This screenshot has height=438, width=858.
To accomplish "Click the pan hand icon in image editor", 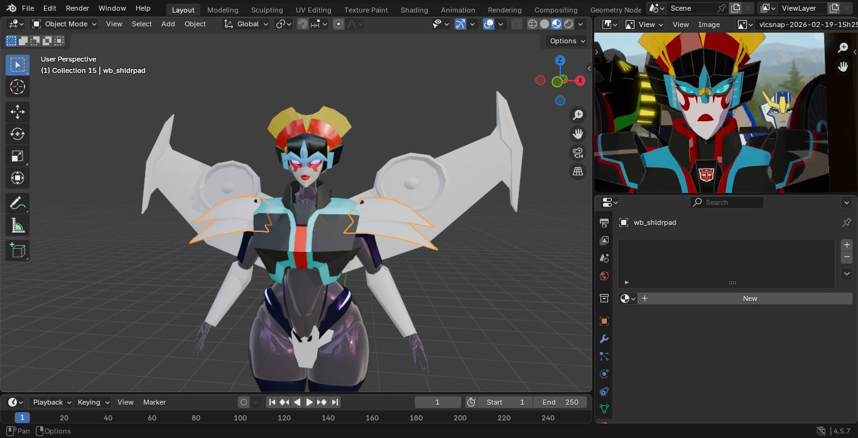I will (844, 66).
